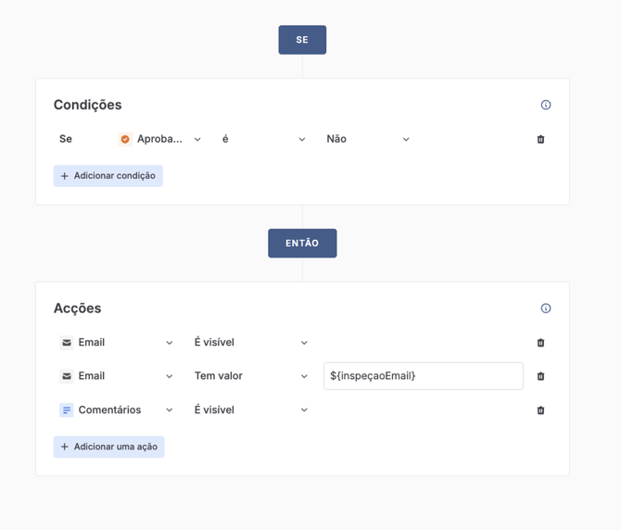Click the ENTÃO block label
Screen dimensions: 621x530
pyautogui.click(x=302, y=244)
